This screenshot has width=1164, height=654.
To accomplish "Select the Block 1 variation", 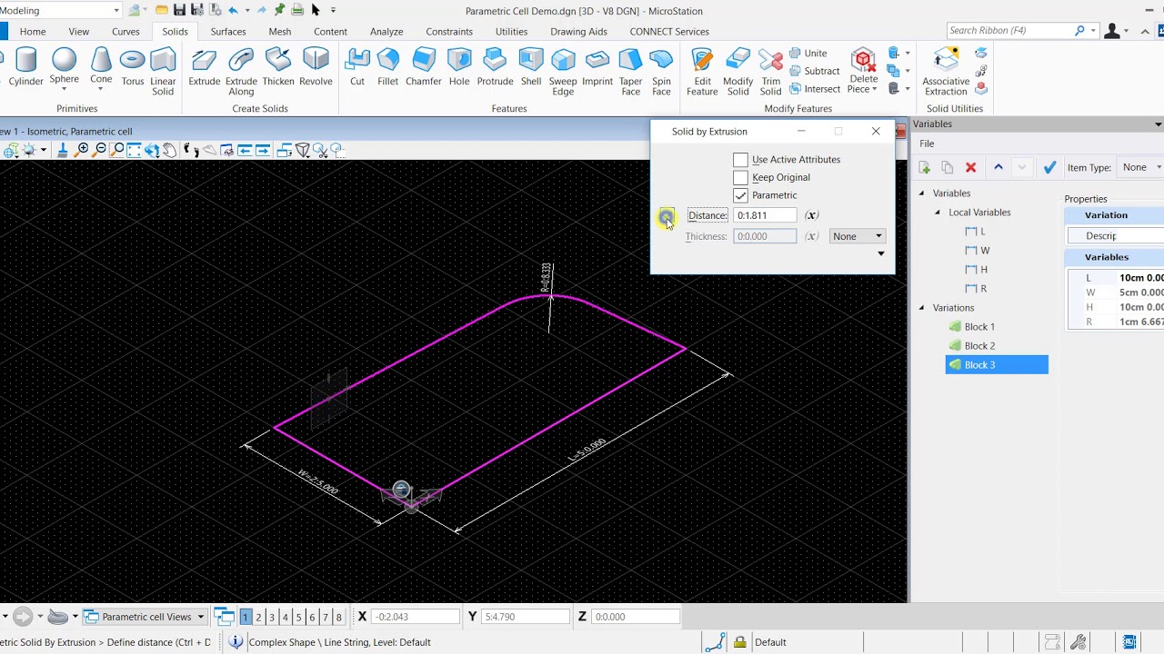I will click(979, 327).
